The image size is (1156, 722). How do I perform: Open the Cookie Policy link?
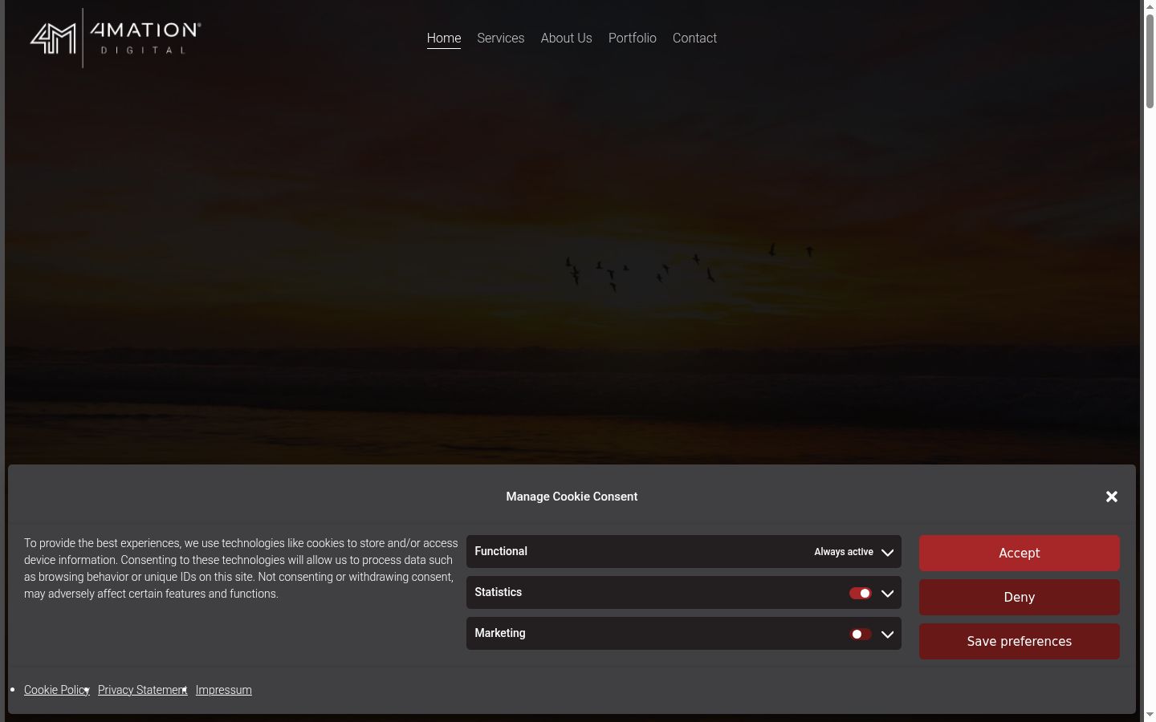pos(56,690)
